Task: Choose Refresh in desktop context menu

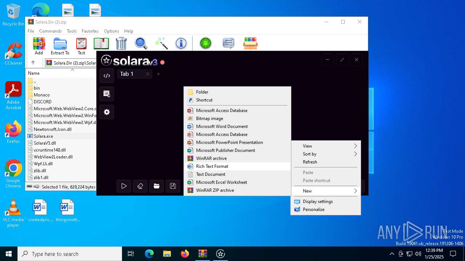Action: tap(326, 162)
